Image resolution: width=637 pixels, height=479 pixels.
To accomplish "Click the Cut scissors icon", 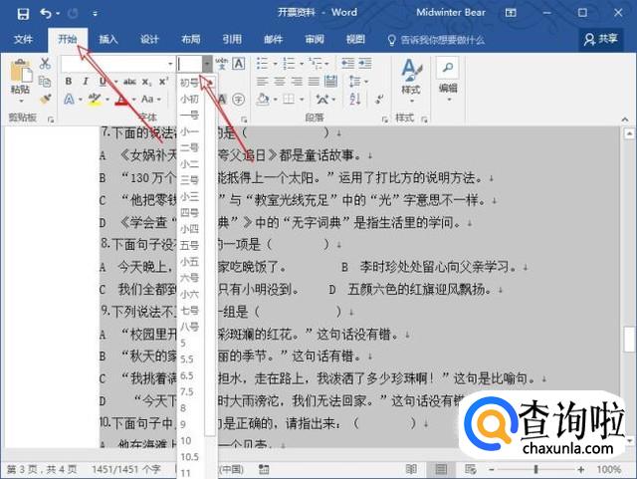I will 45,64.
